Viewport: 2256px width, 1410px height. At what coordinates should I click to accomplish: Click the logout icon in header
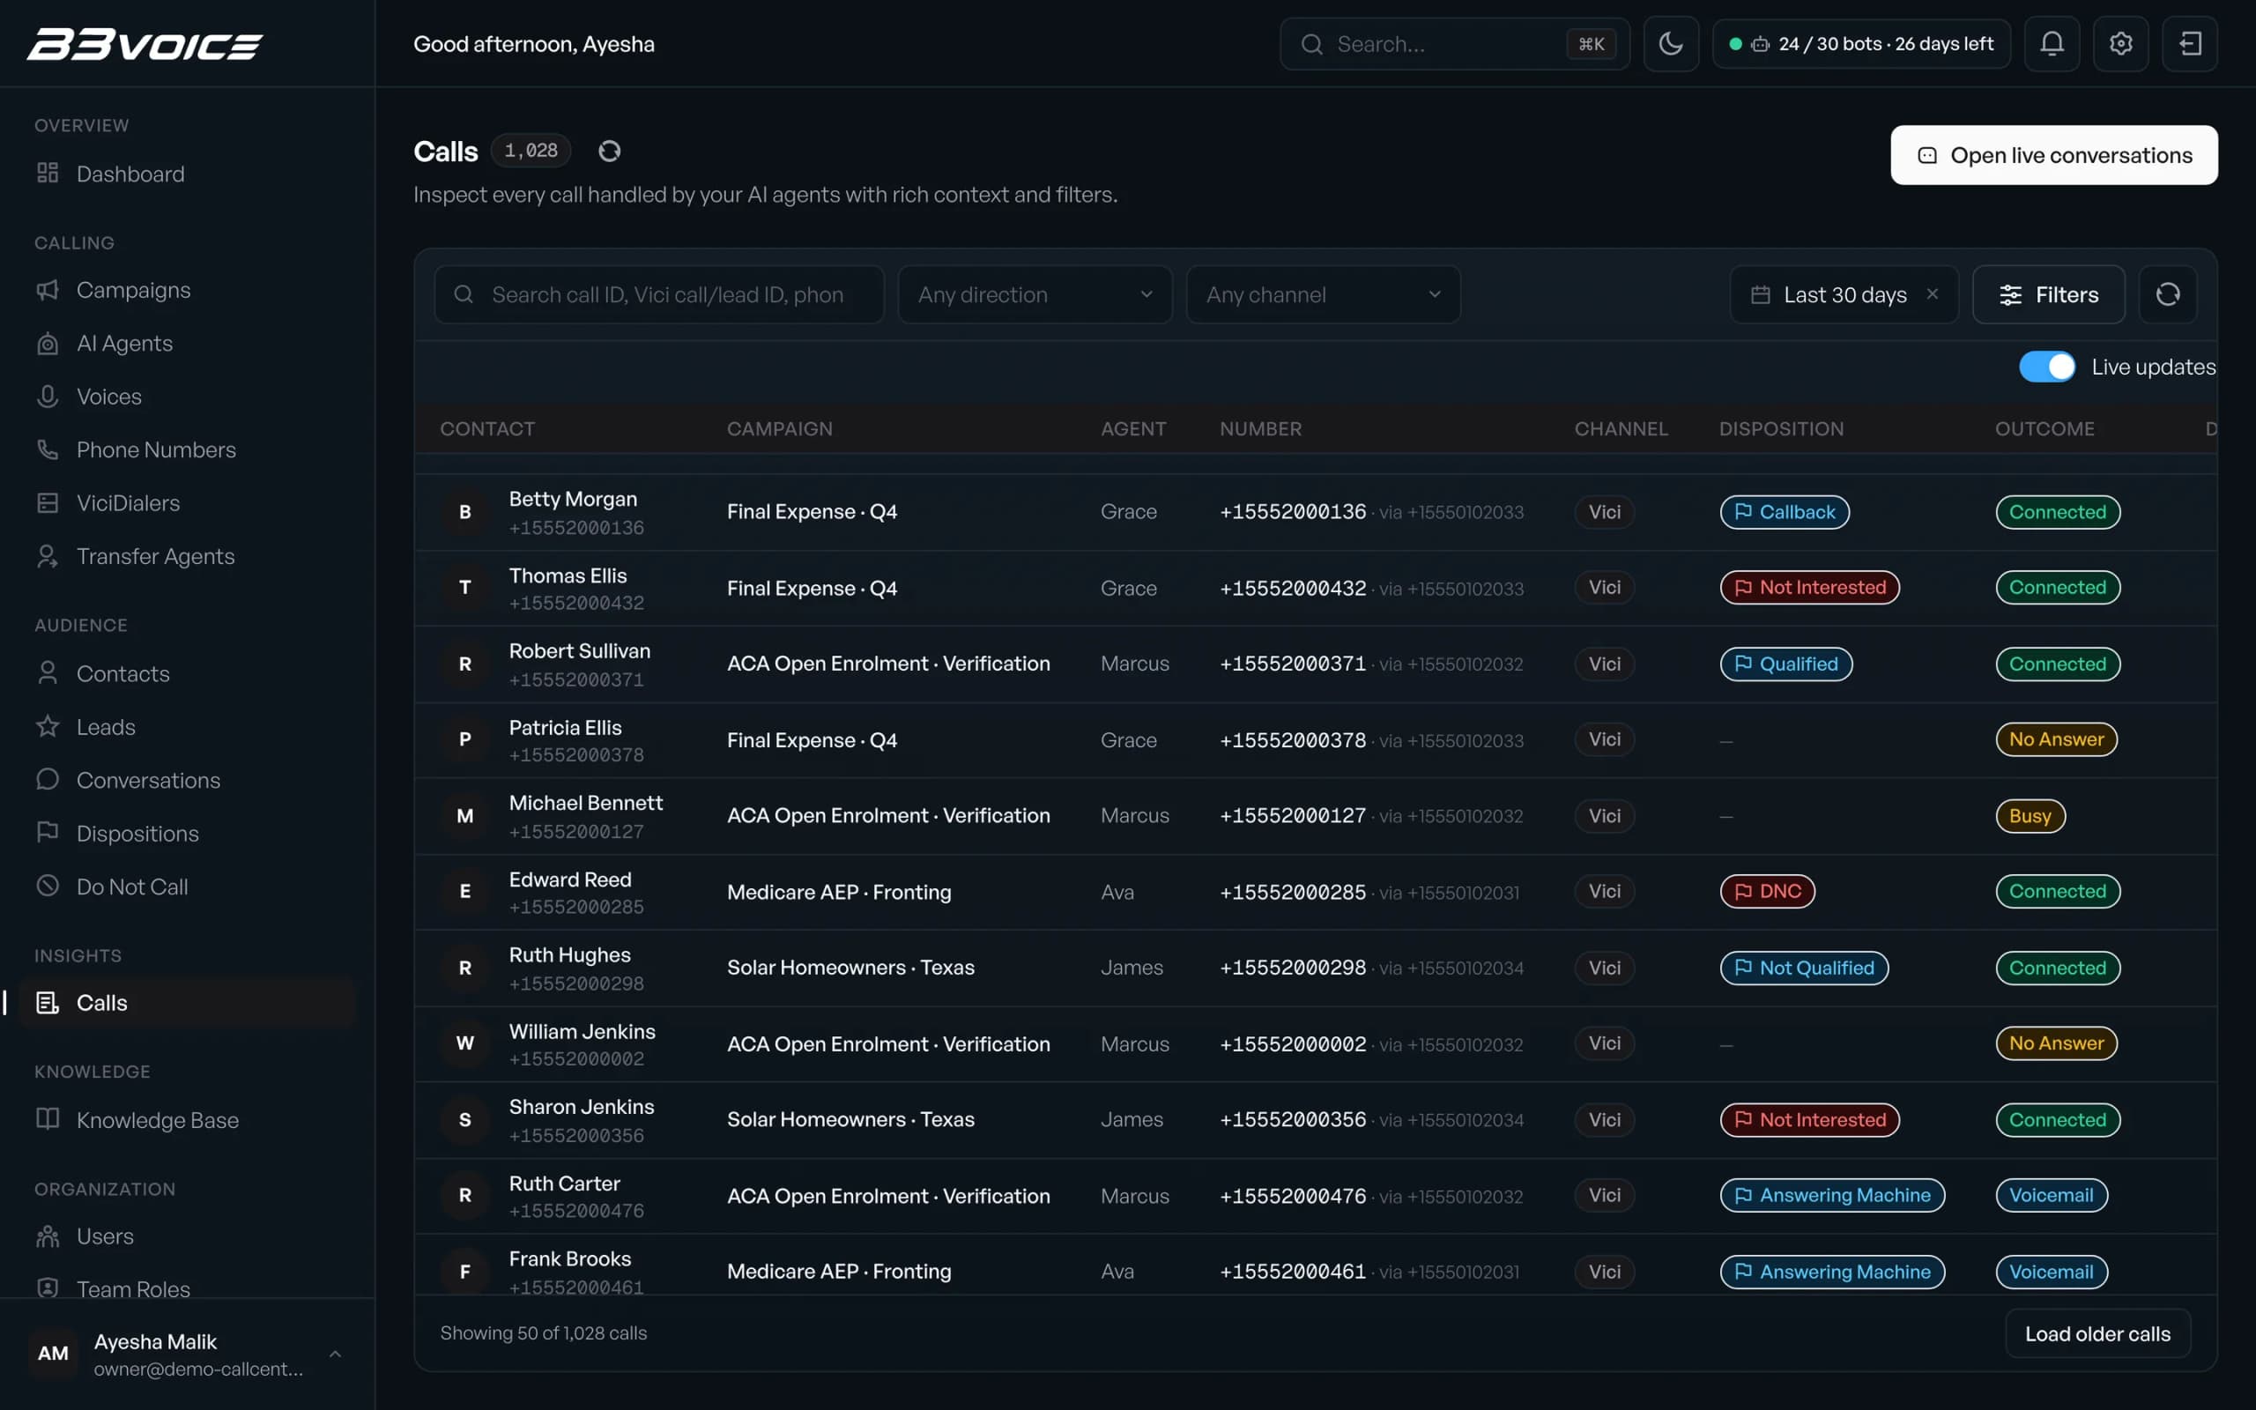(x=2190, y=44)
